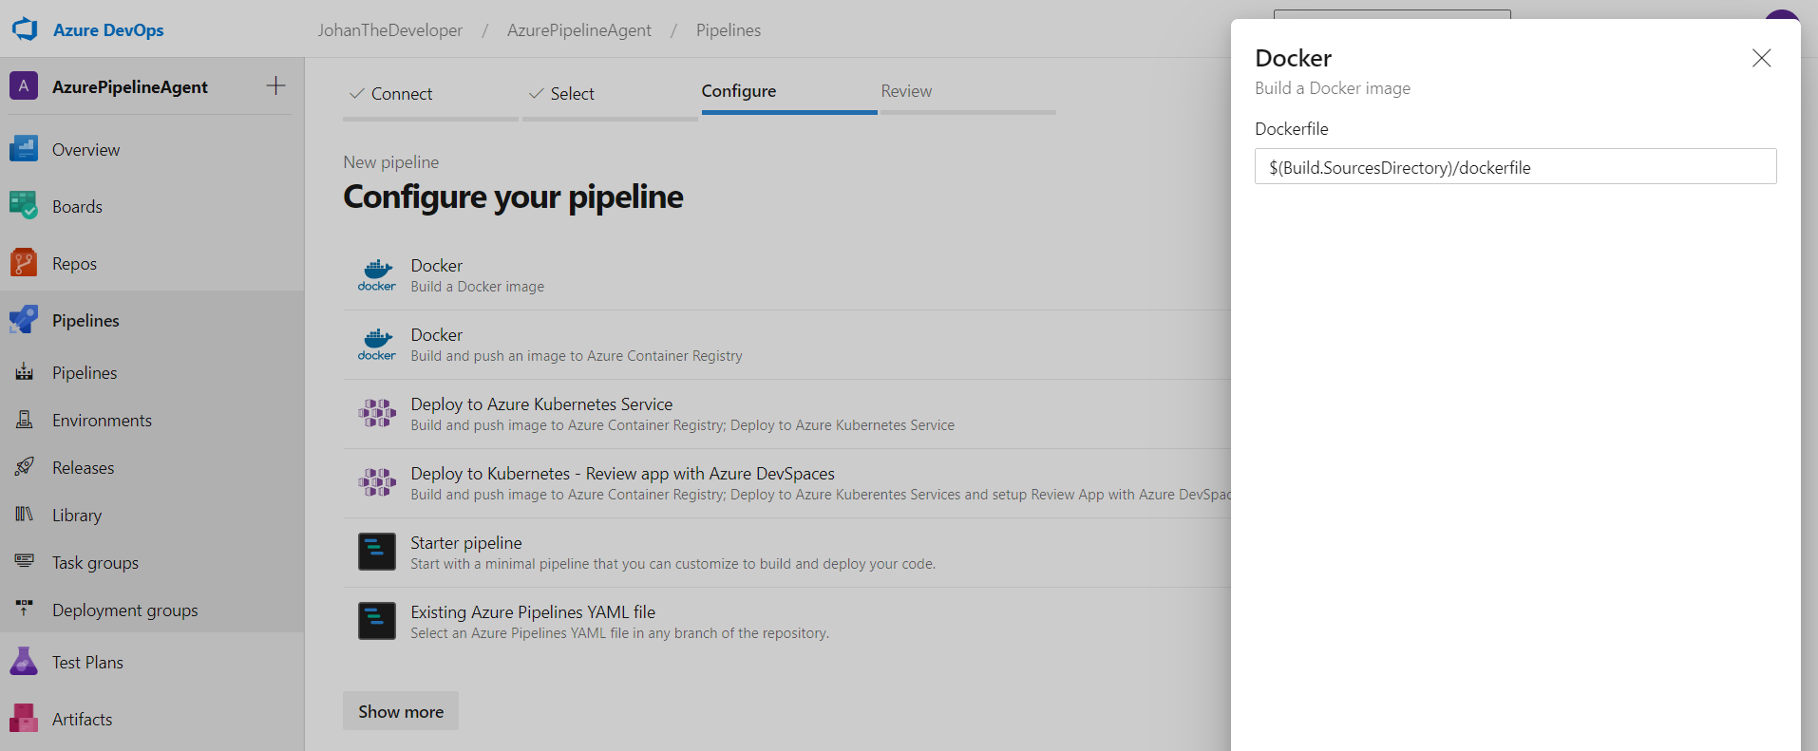Image resolution: width=1818 pixels, height=751 pixels.
Task: Choose Existing Azure Pipelines YAML file option
Action: coord(787,622)
